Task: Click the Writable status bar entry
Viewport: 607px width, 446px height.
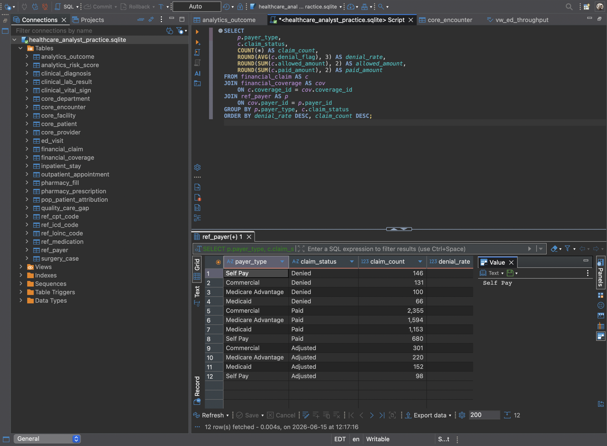Action: click(x=377, y=439)
